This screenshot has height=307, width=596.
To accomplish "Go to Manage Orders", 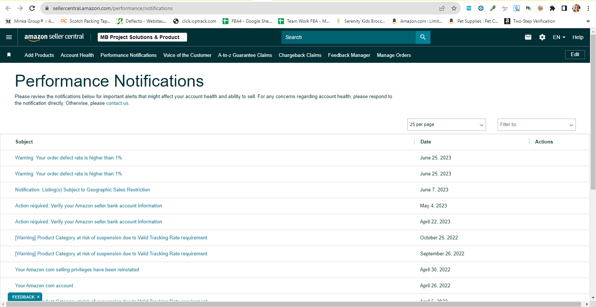I will (x=394, y=55).
